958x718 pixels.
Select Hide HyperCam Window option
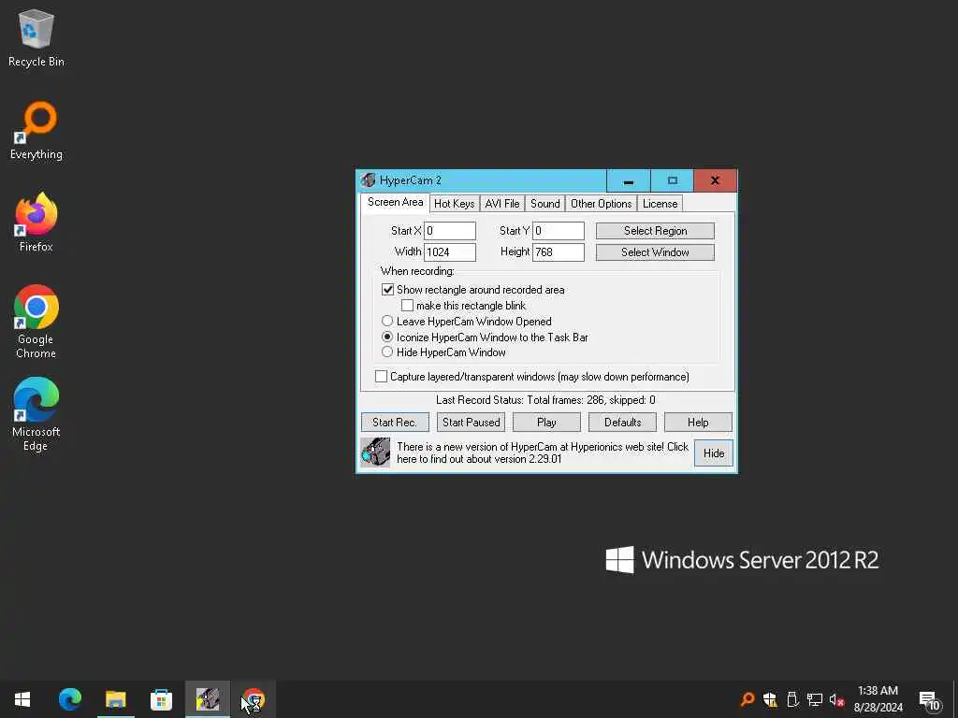[x=386, y=352]
